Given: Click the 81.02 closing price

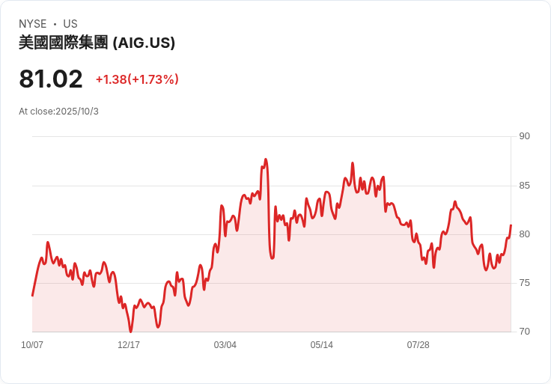Looking at the screenshot, I should [x=51, y=79].
